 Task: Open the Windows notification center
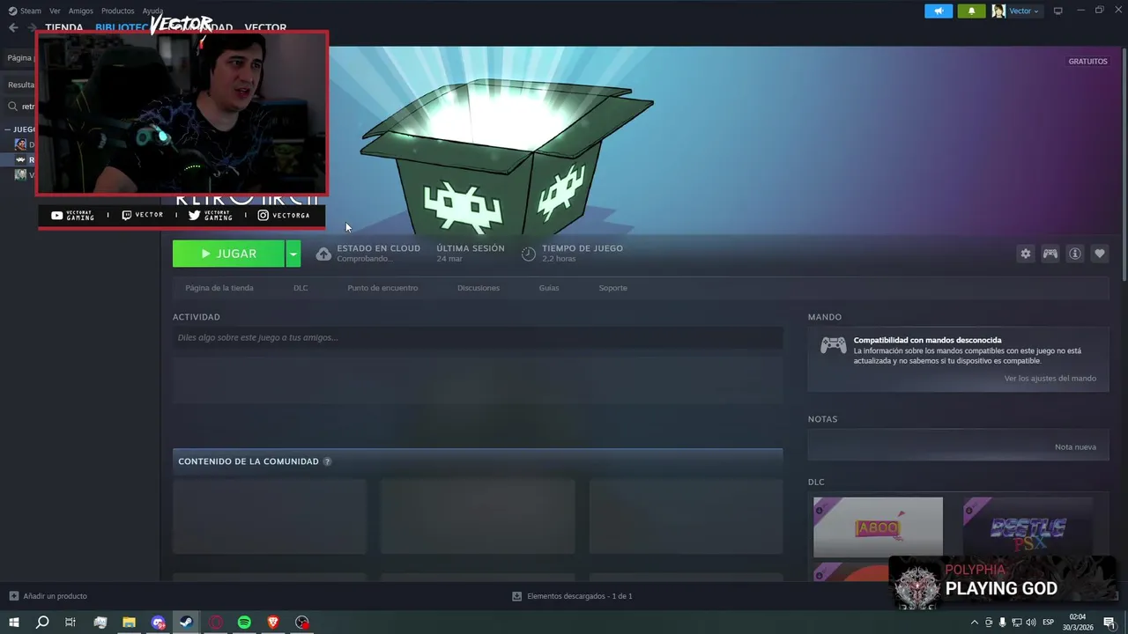(1109, 623)
